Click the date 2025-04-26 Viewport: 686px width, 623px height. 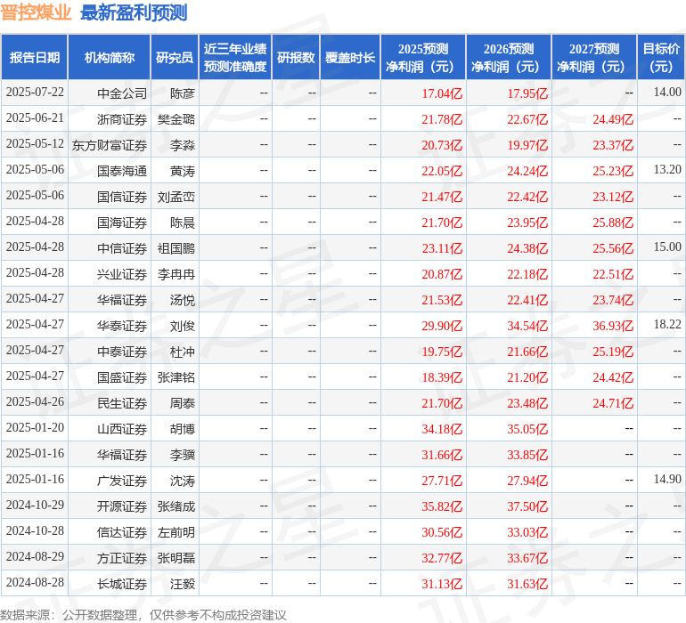35,401
